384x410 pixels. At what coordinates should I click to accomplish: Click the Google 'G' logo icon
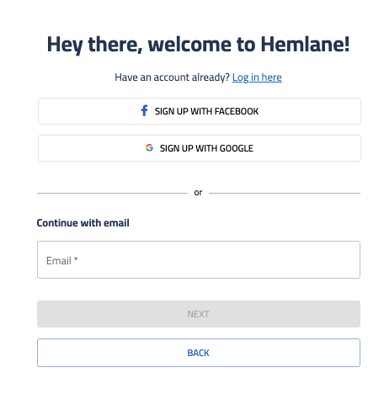tap(149, 147)
